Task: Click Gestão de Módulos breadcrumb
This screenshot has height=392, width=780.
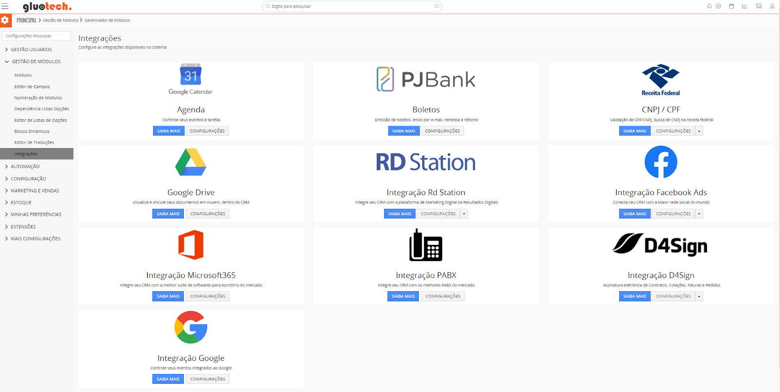Action: click(x=60, y=20)
